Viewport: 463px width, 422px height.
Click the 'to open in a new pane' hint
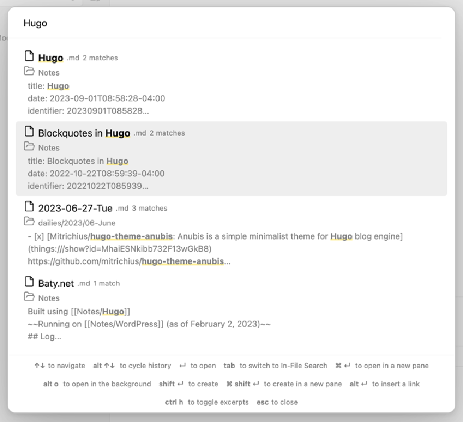tap(392, 366)
